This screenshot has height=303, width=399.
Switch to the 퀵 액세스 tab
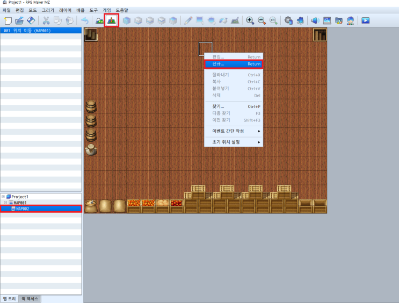click(x=30, y=299)
